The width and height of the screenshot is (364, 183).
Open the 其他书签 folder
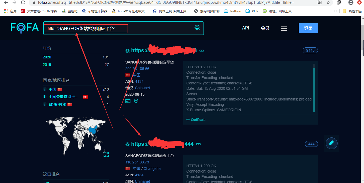tap(352, 11)
